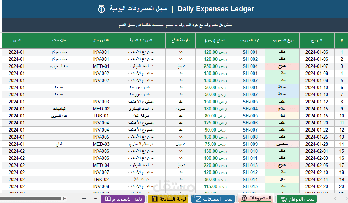Select the amount cell 220.00 ر.س
Screen dimensions: 348x203
pos(215,166)
